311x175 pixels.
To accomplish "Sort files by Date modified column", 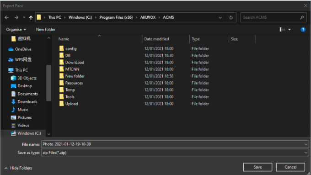I will pos(156,39).
